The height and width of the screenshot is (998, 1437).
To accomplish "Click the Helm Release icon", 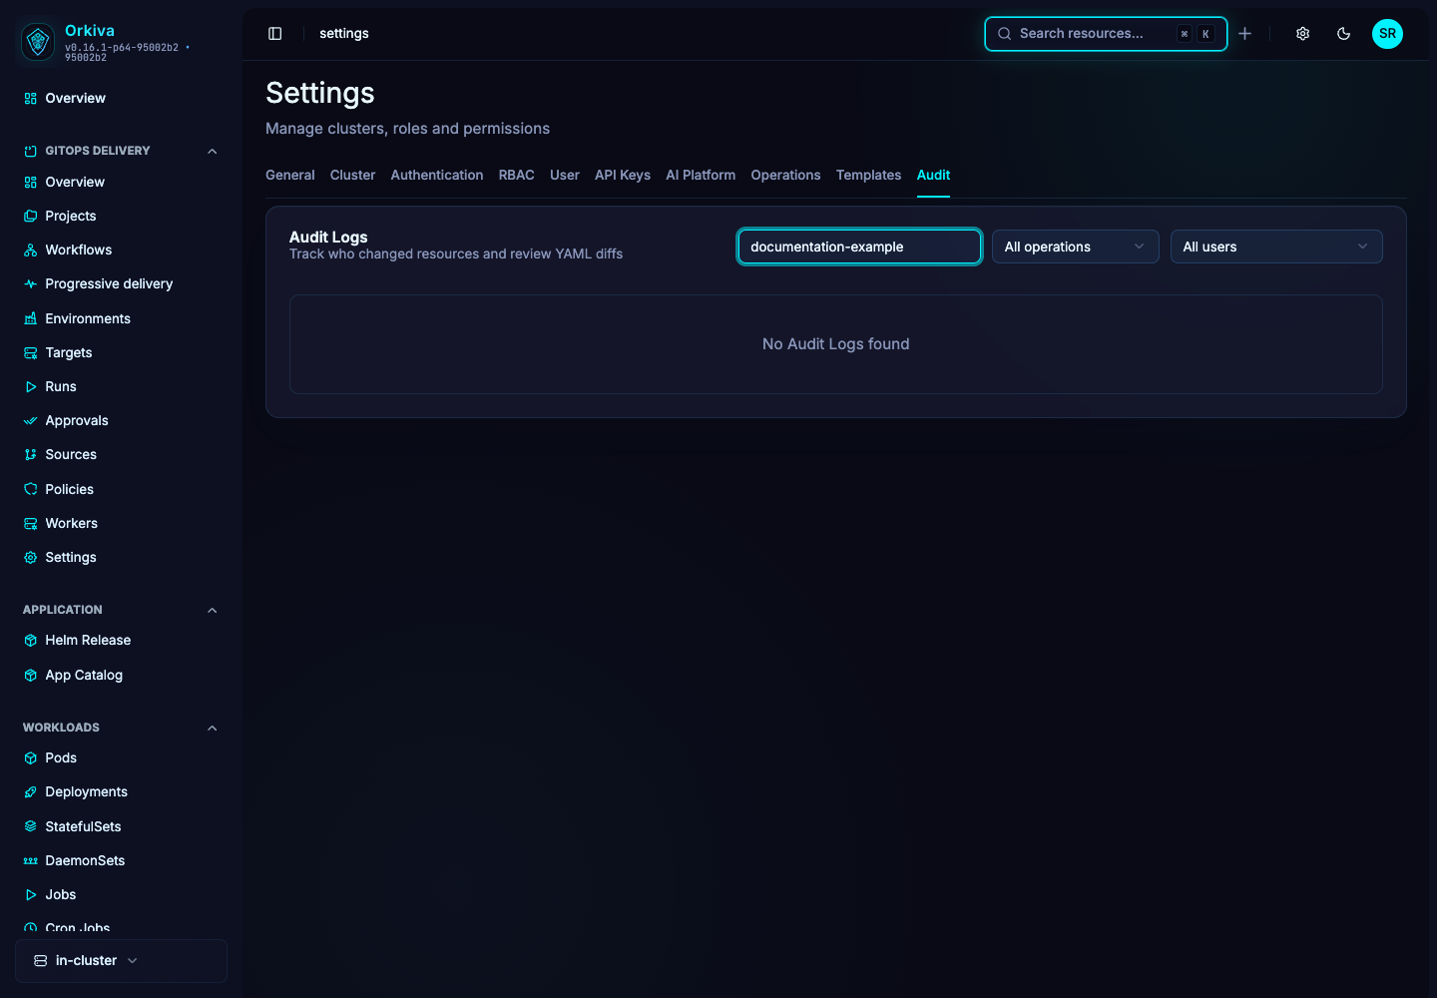I will (31, 641).
